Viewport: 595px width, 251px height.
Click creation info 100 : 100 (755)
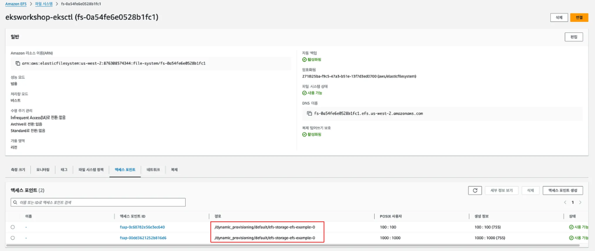click(487, 227)
